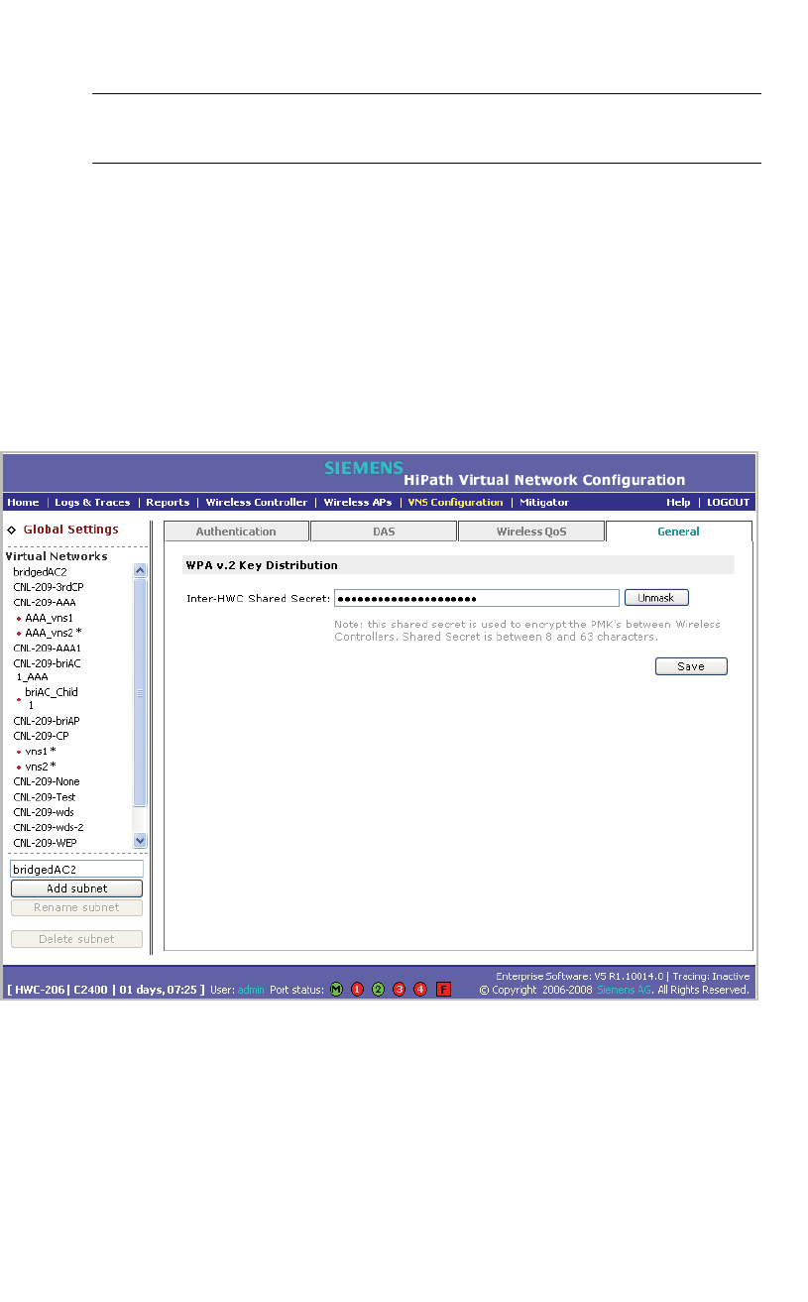
Task: Select AAA_vns1 subnet
Action: click(x=50, y=618)
